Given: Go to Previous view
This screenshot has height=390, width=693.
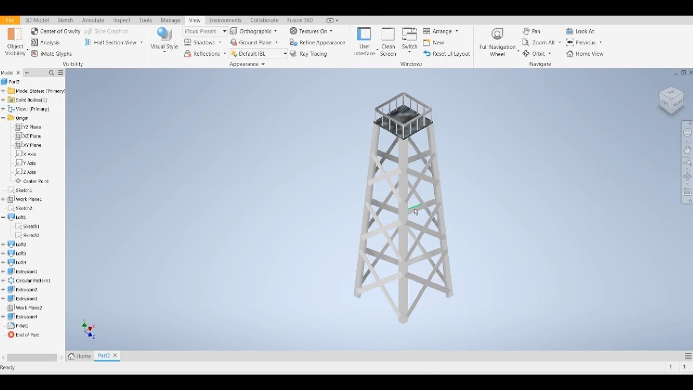Looking at the screenshot, I should click(580, 42).
